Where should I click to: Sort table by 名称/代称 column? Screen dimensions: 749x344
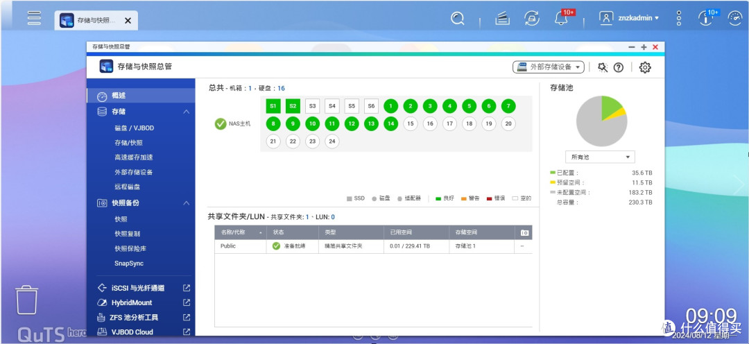[240, 232]
